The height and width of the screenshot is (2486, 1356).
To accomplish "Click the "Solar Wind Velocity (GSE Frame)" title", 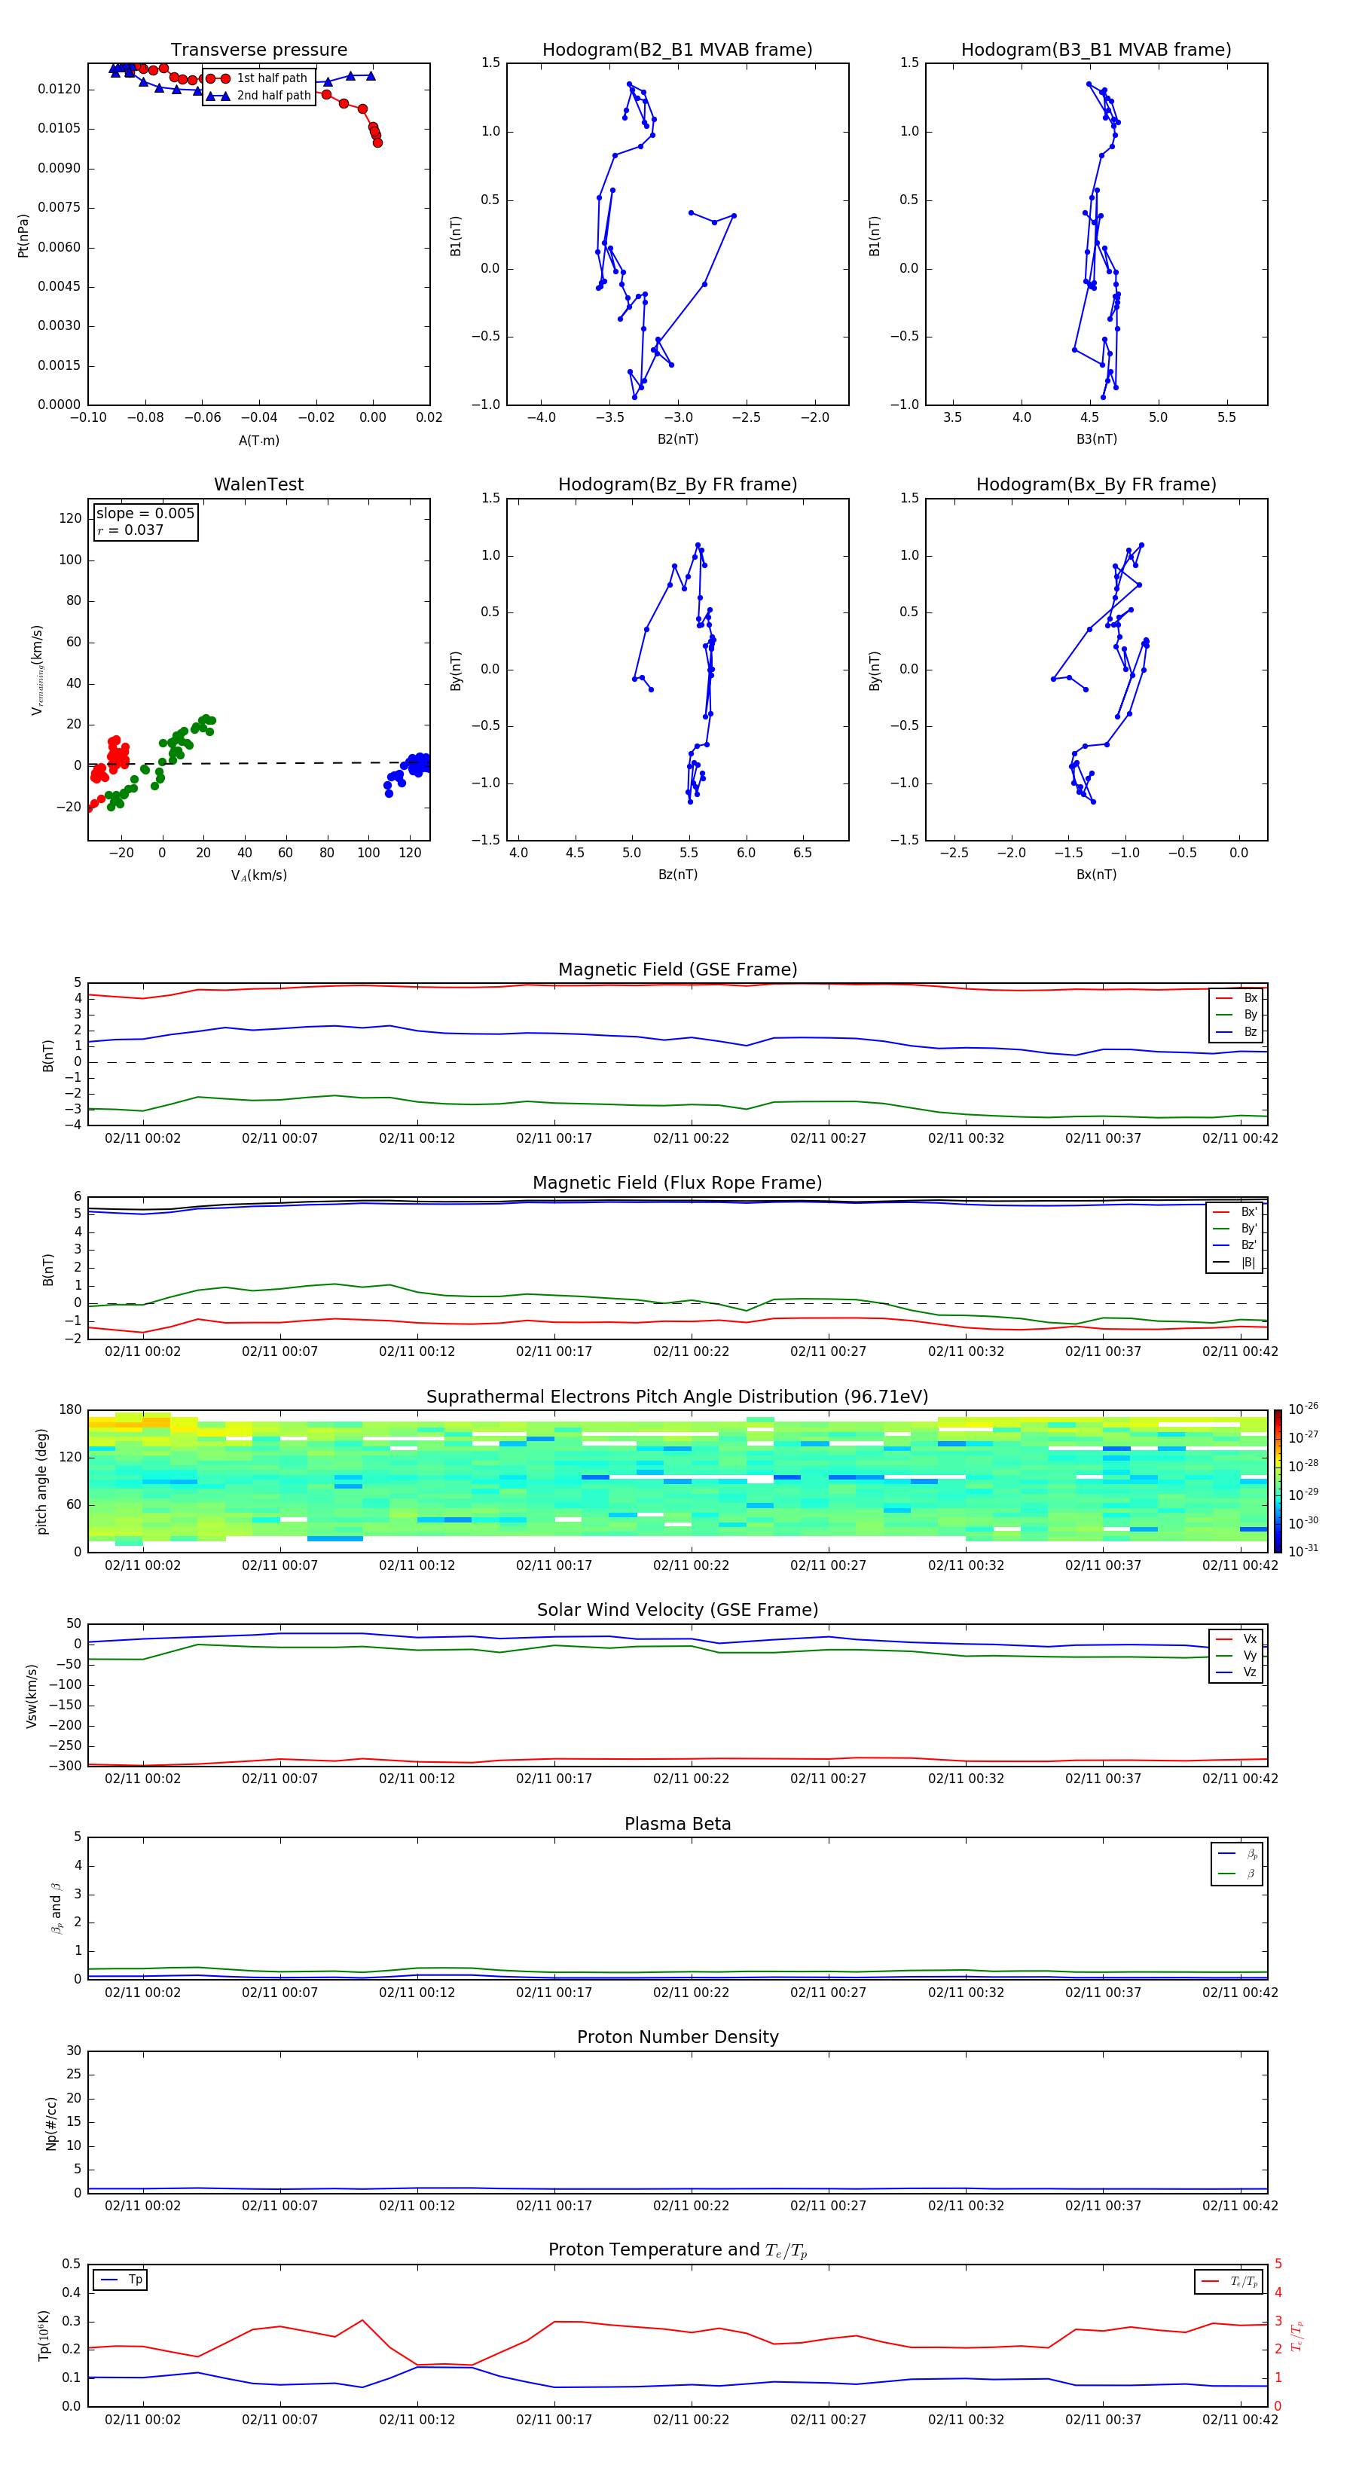I will [677, 1610].
